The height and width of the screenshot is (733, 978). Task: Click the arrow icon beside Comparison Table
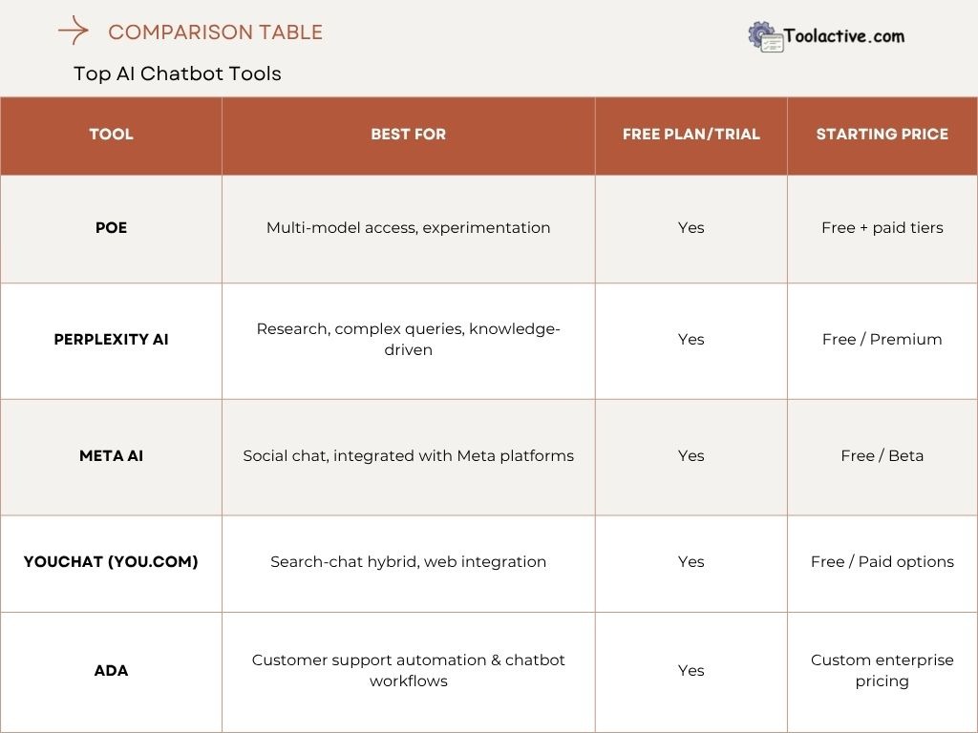point(74,31)
